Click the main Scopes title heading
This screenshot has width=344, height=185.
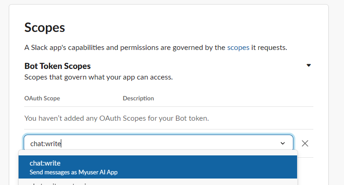tap(45, 28)
